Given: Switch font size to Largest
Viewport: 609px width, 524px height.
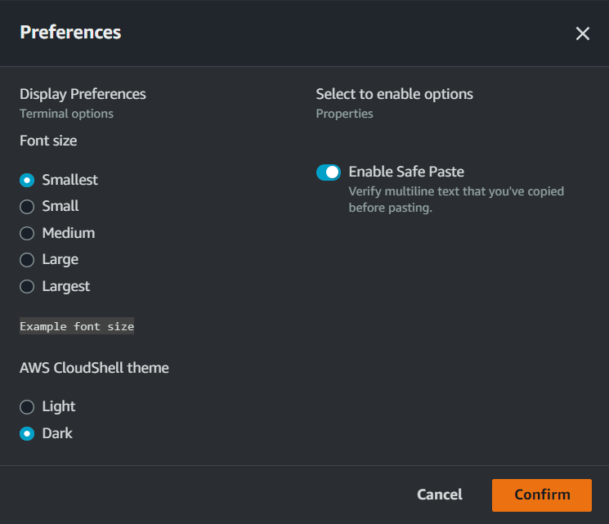Looking at the screenshot, I should tap(27, 286).
